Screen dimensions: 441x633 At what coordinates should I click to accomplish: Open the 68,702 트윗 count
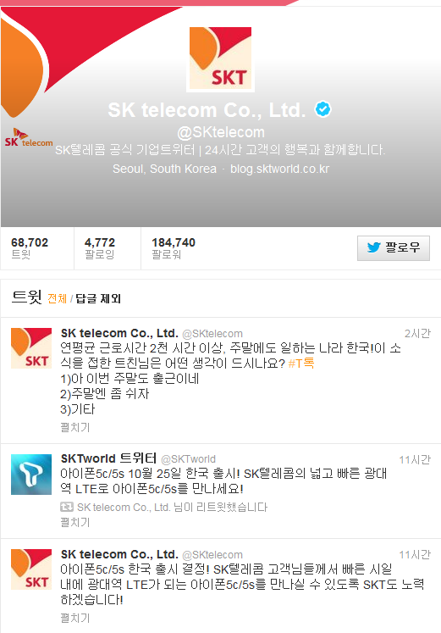(x=30, y=248)
